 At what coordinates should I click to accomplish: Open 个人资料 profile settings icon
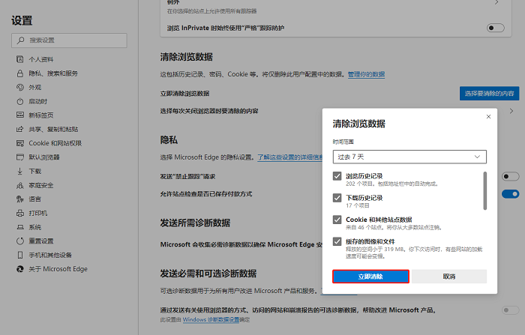tap(19, 59)
